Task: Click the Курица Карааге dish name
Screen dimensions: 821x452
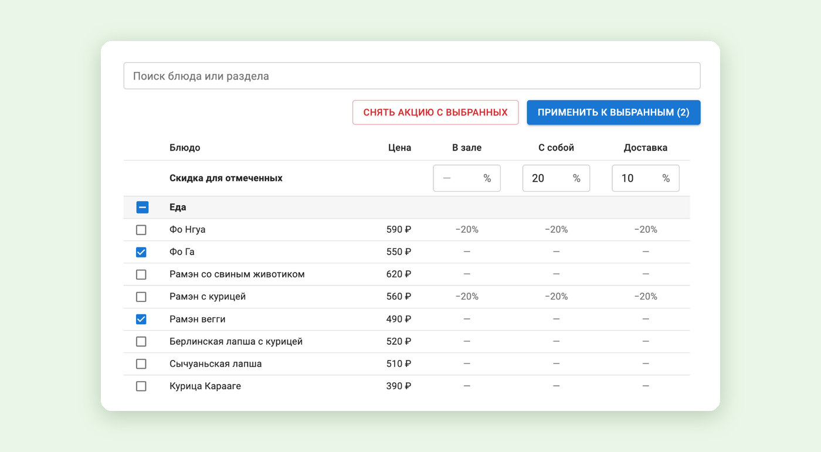Action: pyautogui.click(x=205, y=386)
